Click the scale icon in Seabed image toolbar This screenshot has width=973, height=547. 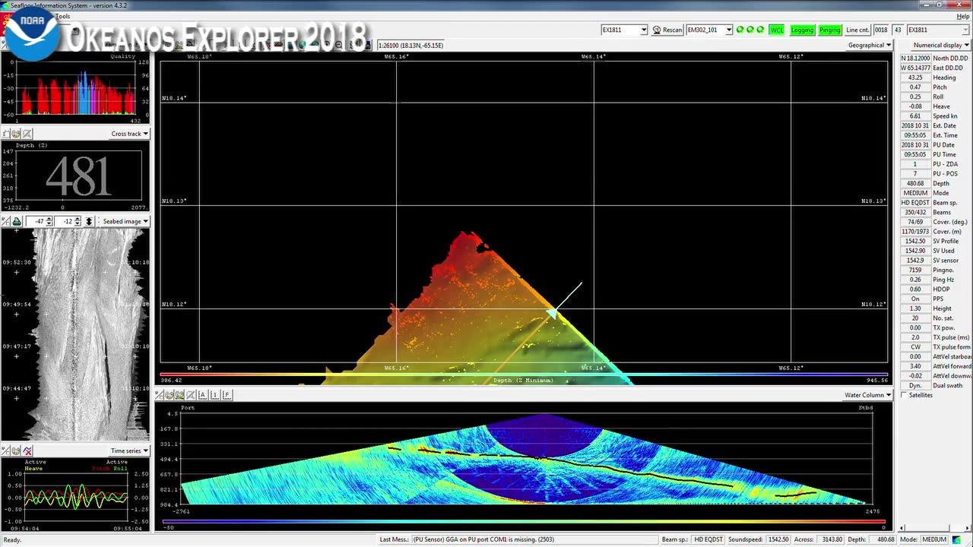coord(6,221)
